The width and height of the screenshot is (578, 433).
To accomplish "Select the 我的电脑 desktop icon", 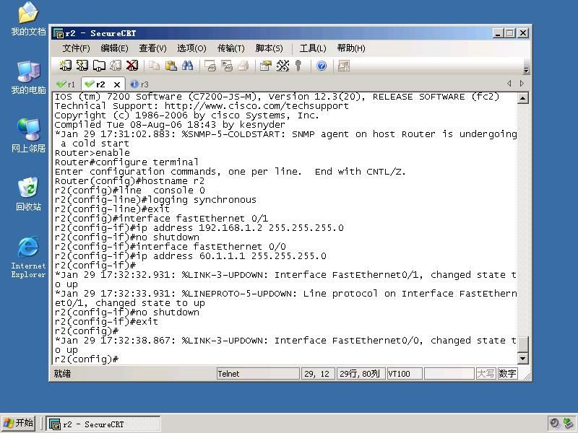I will (x=28, y=78).
